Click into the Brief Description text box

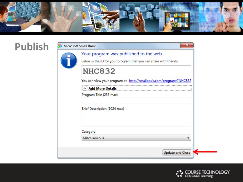point(136,119)
